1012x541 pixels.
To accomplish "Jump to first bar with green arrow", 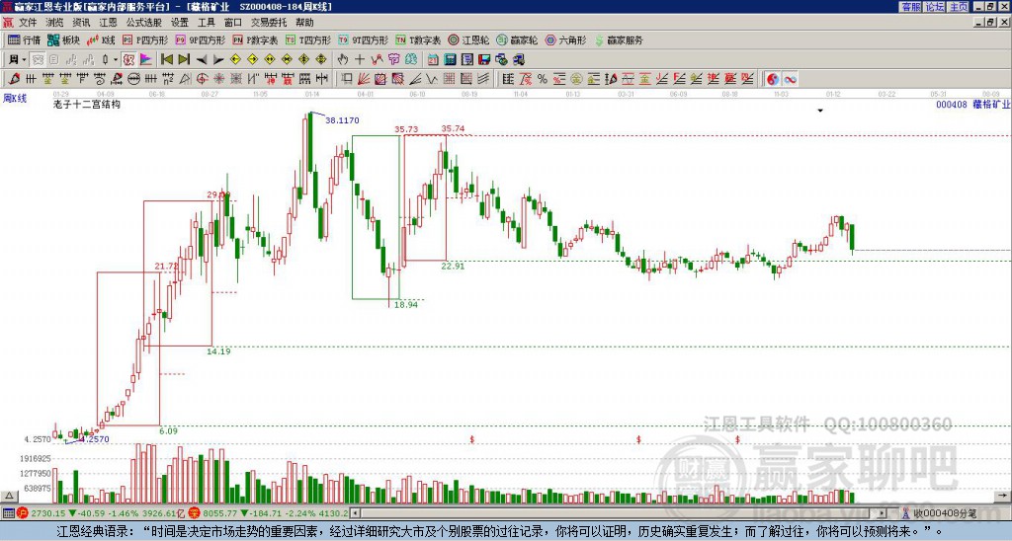I will coord(166,60).
